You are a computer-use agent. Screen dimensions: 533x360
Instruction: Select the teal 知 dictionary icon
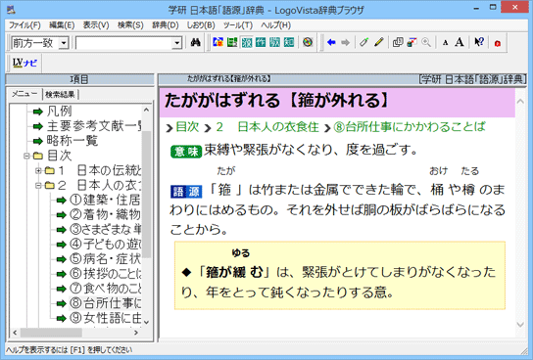point(289,42)
